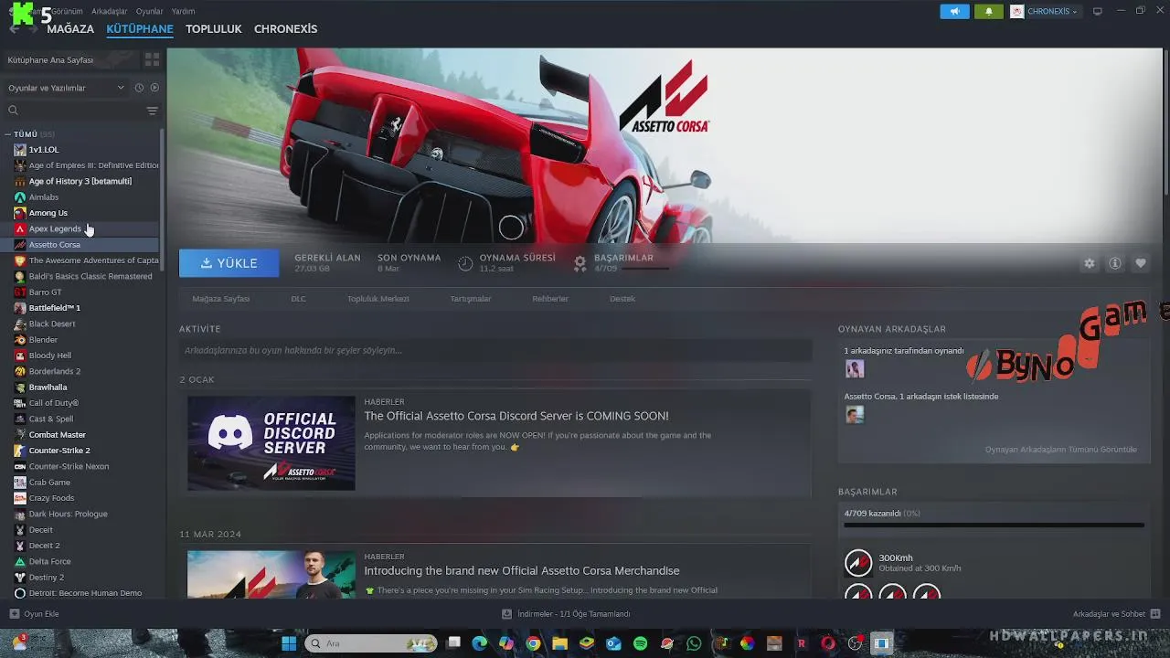Image resolution: width=1170 pixels, height=658 pixels.
Task: Open the Rehberler link
Action: click(x=550, y=299)
